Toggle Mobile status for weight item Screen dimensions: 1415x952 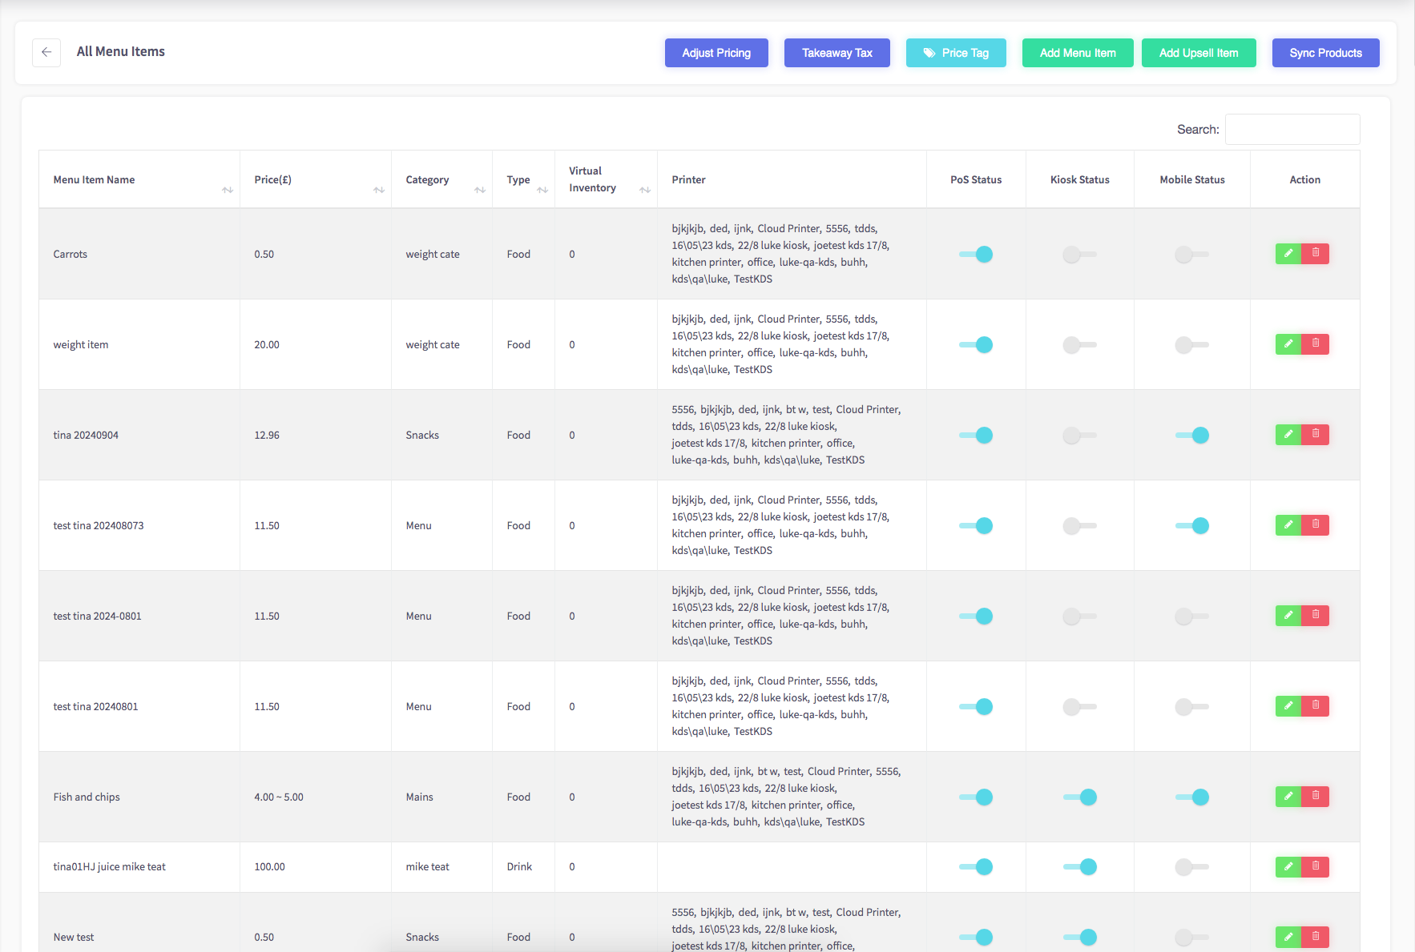pos(1192,344)
